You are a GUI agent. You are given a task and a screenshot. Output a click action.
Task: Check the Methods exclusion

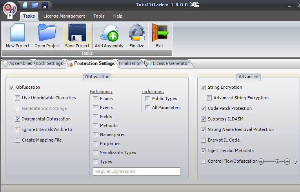(95, 126)
